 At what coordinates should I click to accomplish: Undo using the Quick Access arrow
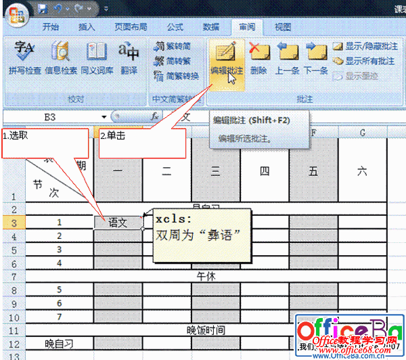point(58,9)
